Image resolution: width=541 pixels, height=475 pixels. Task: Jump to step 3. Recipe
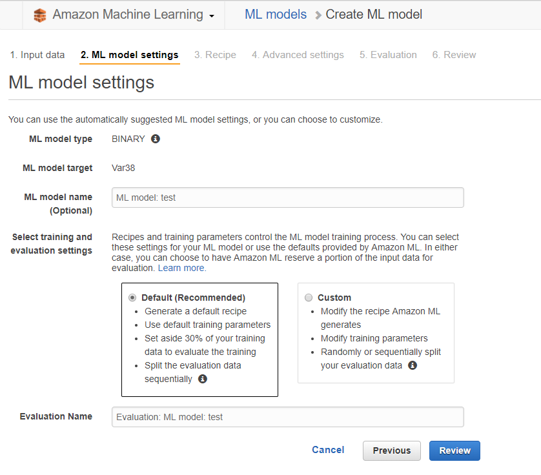pos(215,55)
